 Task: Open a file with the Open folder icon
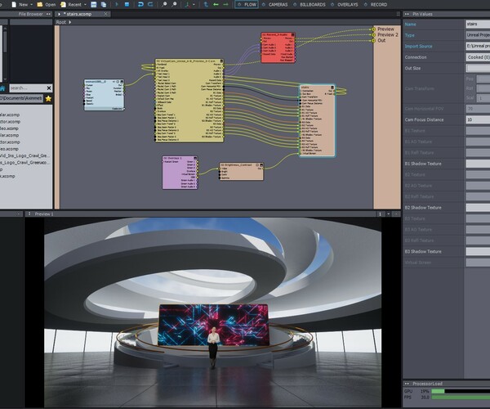(39, 4)
